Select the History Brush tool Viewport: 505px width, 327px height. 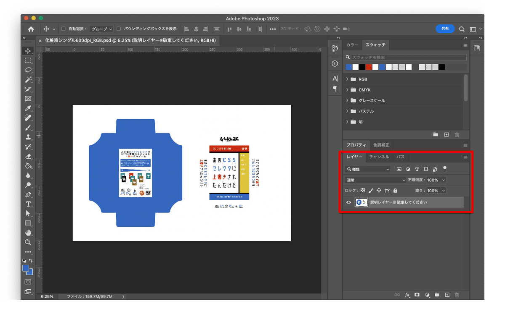pos(28,147)
